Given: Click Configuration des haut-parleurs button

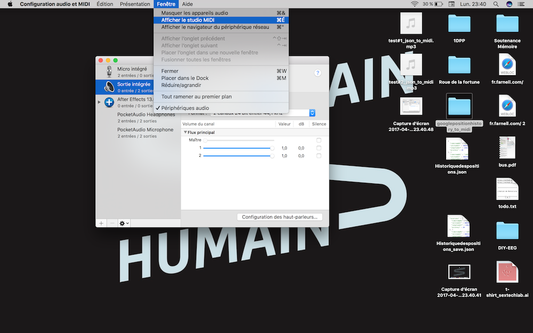Looking at the screenshot, I should [x=279, y=217].
